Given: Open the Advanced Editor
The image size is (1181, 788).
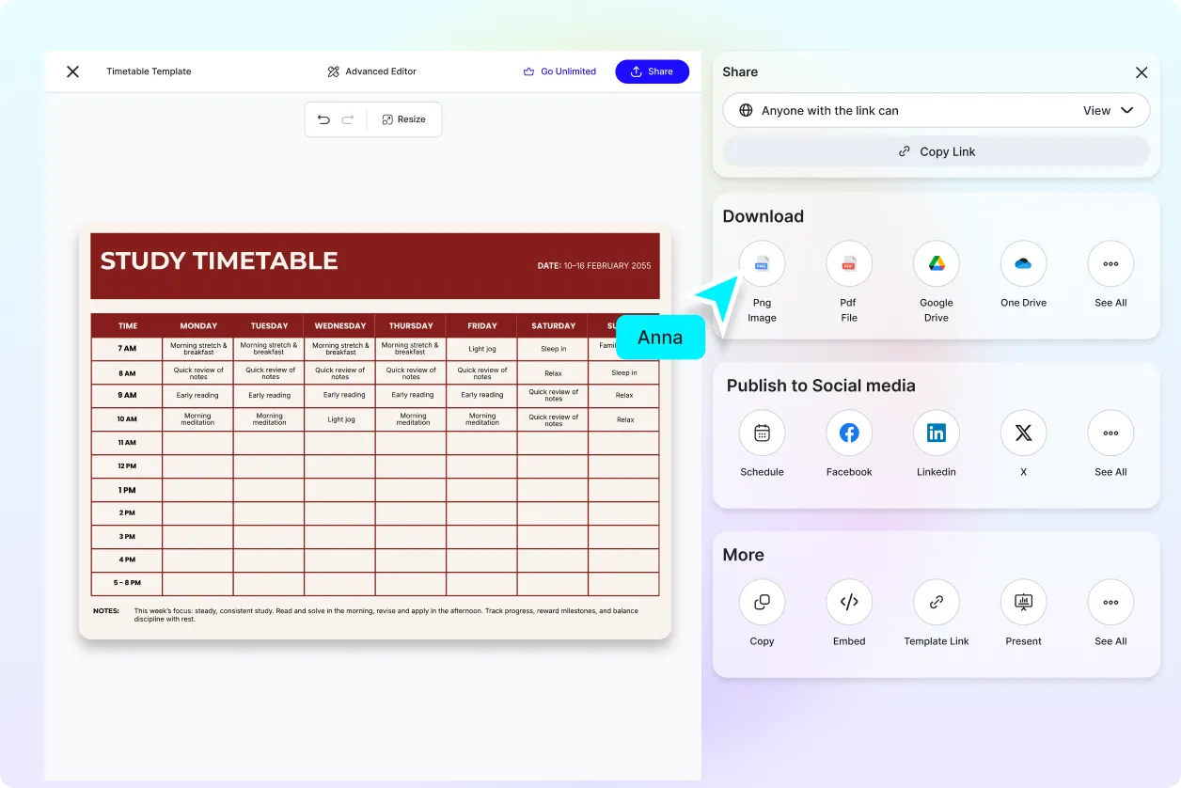Looking at the screenshot, I should (x=371, y=71).
